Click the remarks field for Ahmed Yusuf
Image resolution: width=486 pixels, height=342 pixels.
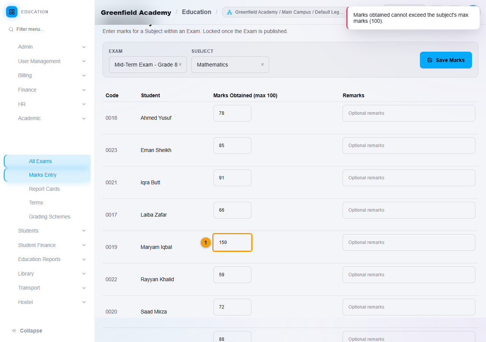coord(409,113)
